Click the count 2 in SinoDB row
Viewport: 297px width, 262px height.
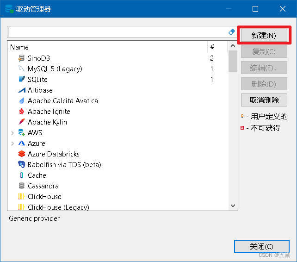[x=212, y=58]
